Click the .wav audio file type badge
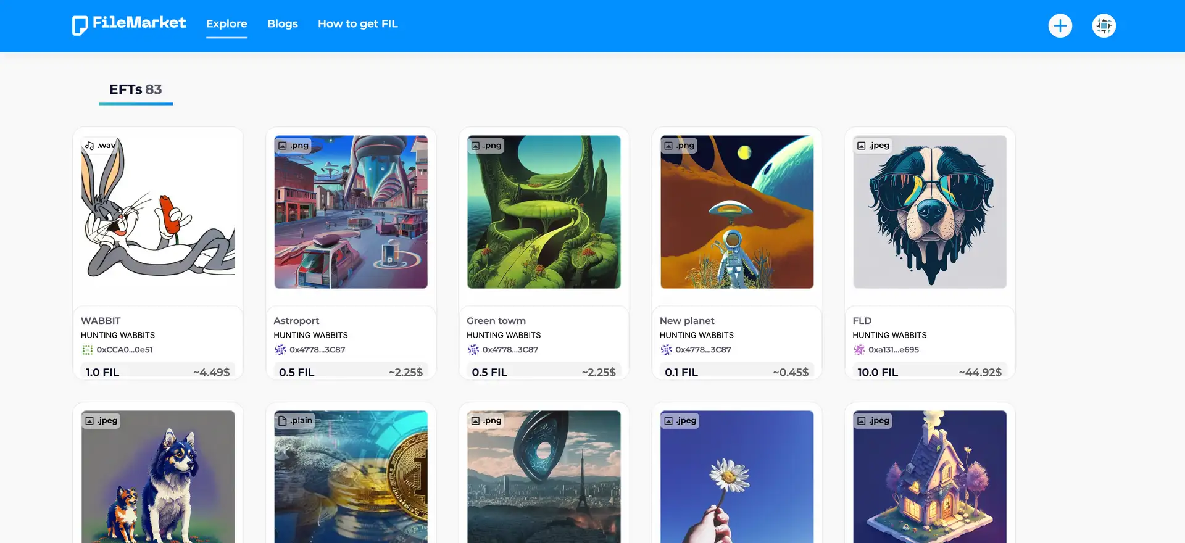The width and height of the screenshot is (1185, 543). (x=100, y=146)
